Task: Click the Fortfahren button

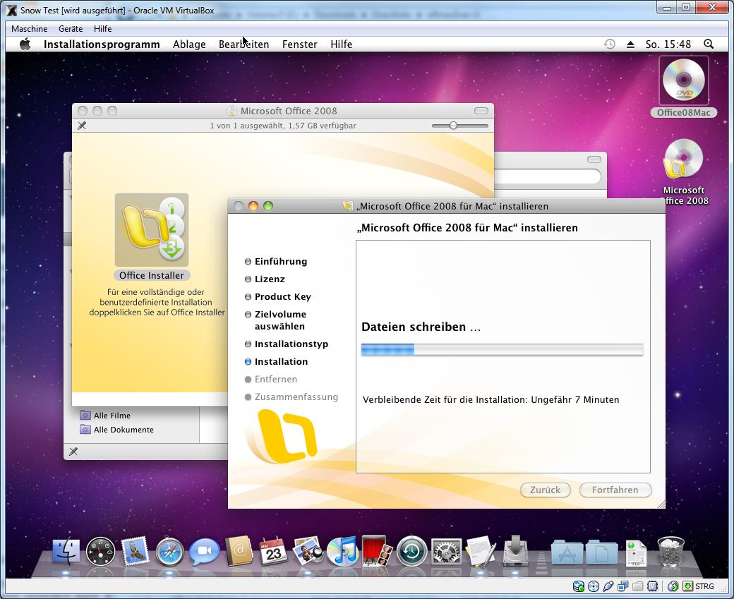Action: 615,490
